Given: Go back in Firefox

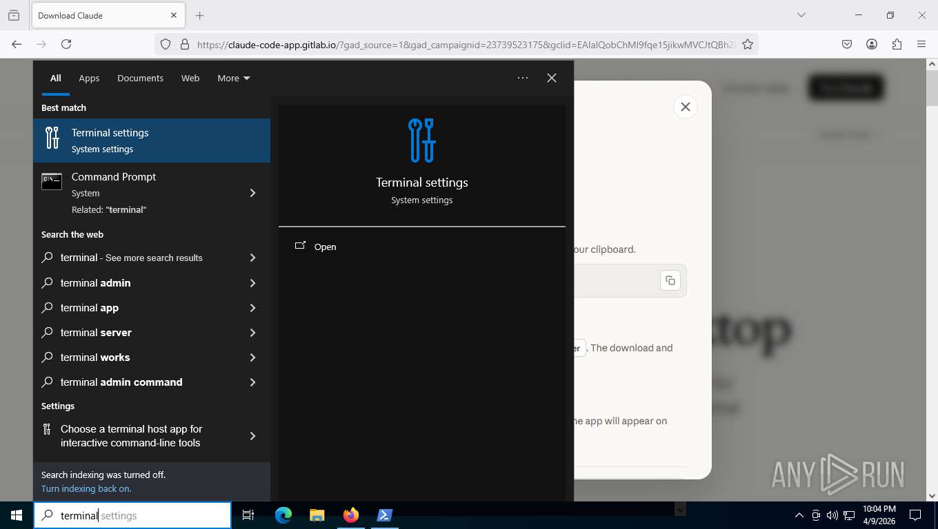Looking at the screenshot, I should click(17, 44).
